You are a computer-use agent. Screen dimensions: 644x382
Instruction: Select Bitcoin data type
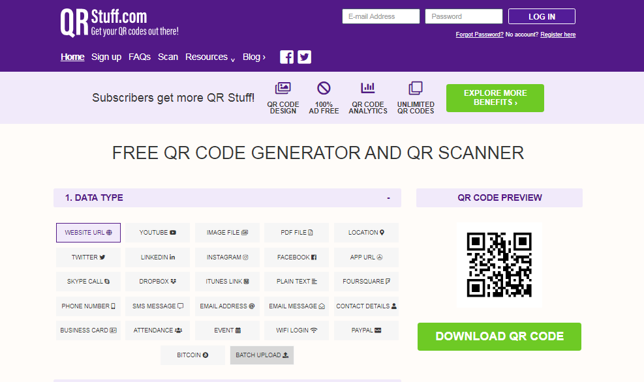(x=192, y=355)
